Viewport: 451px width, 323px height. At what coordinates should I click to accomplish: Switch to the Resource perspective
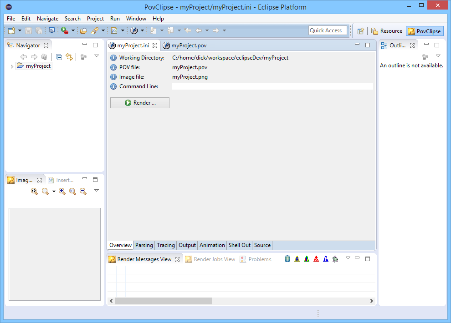click(387, 31)
